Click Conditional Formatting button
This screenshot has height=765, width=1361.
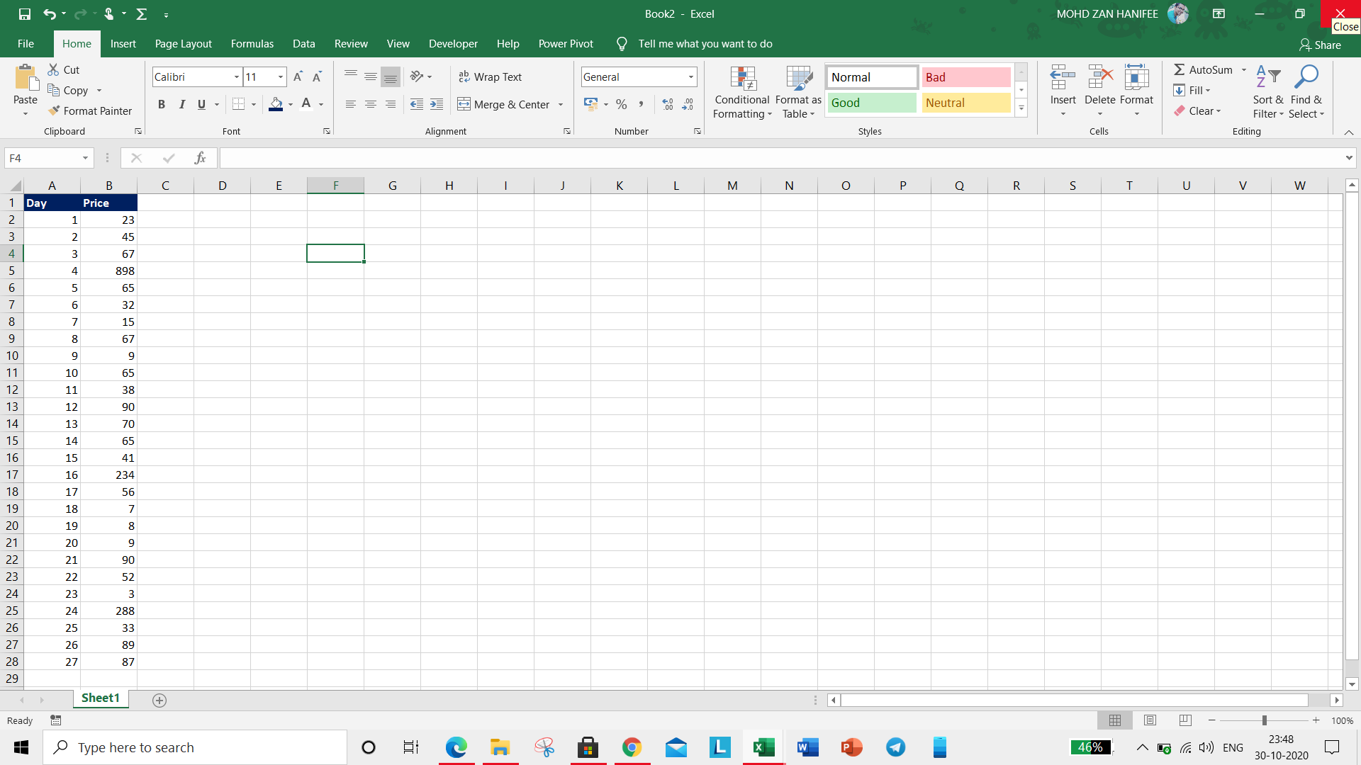[742, 92]
